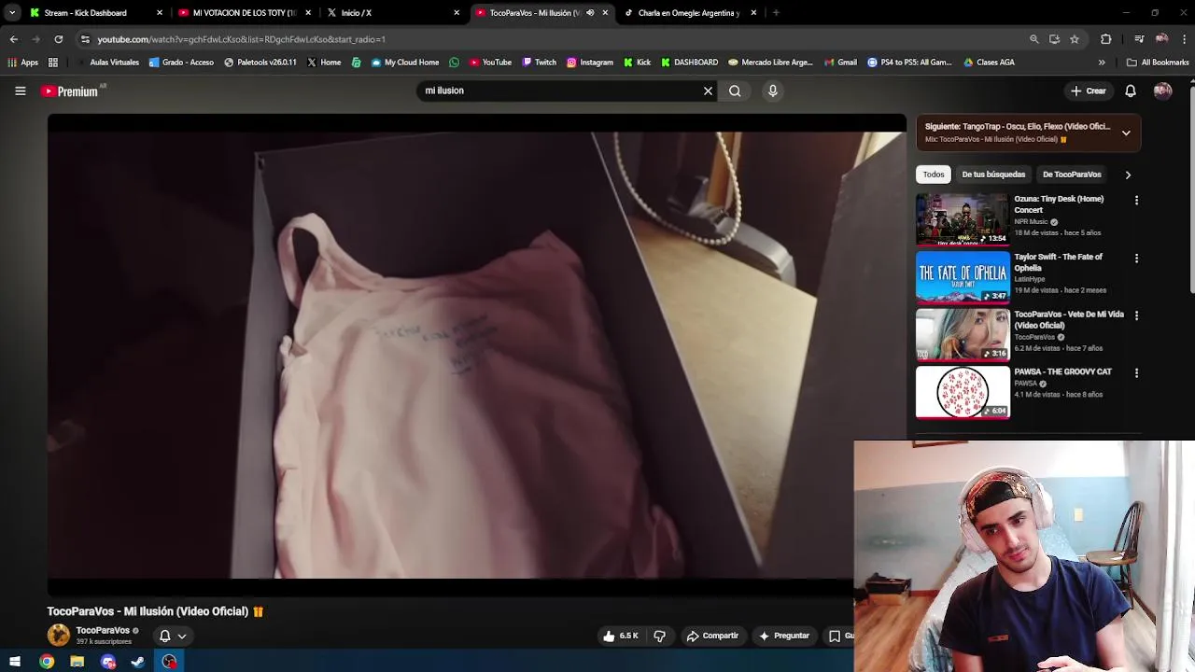Run search with magnifier button
The height and width of the screenshot is (672, 1195).
(735, 91)
